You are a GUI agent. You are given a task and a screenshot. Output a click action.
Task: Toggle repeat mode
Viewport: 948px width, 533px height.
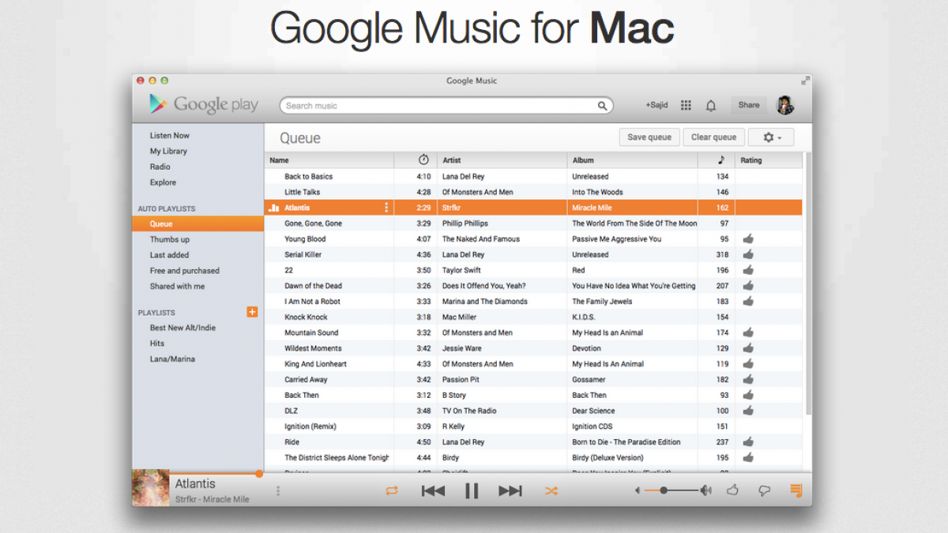point(392,491)
